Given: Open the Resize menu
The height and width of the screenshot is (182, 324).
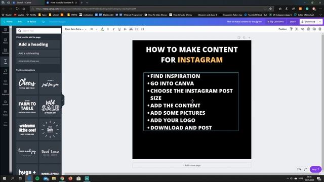Looking at the screenshot, I should tap(31, 22).
